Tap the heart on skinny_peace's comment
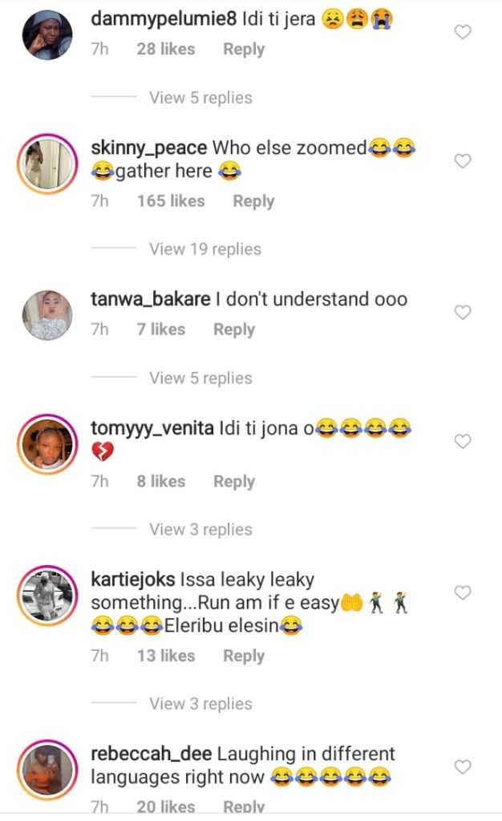 point(463,161)
